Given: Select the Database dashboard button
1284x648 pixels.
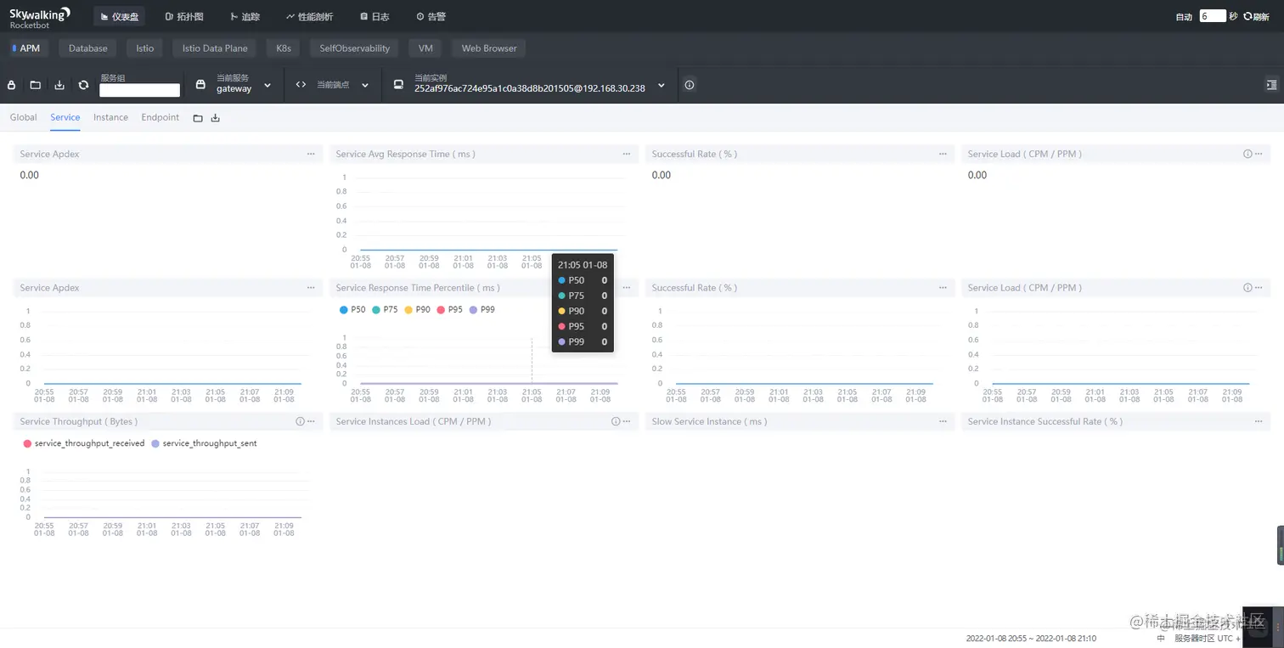Looking at the screenshot, I should (x=88, y=48).
